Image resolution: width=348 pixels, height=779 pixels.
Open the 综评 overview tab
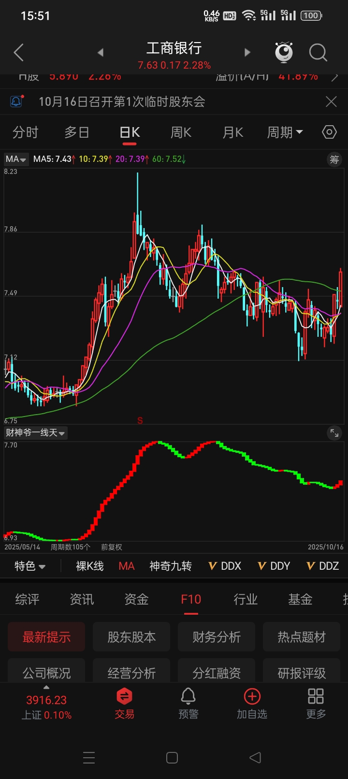27,599
